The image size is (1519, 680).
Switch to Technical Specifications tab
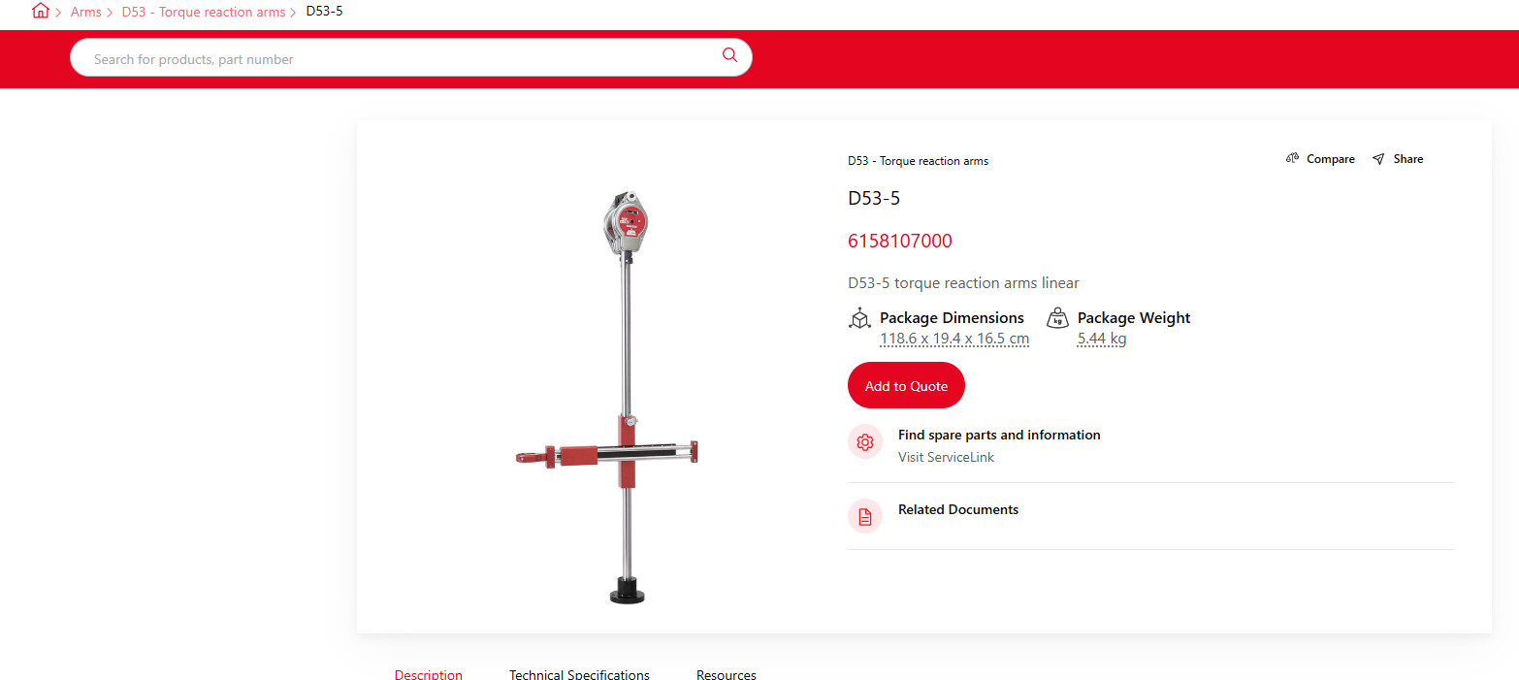click(x=579, y=674)
